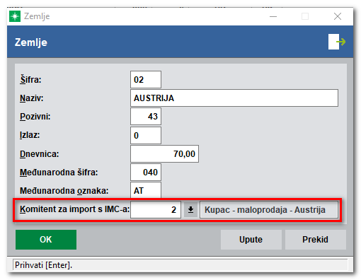Click the status bar text Prihvati [Enter].
The width and height of the screenshot is (361, 280).
pos(43,265)
